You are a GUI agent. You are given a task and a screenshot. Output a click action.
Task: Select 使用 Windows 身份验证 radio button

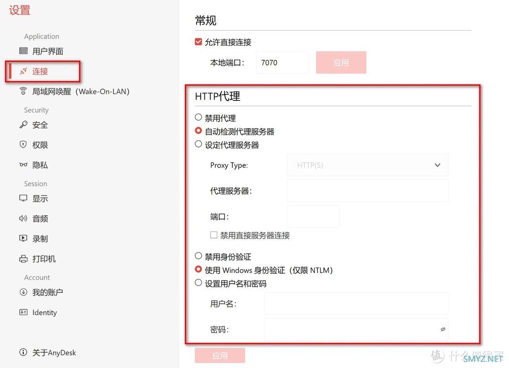(198, 269)
